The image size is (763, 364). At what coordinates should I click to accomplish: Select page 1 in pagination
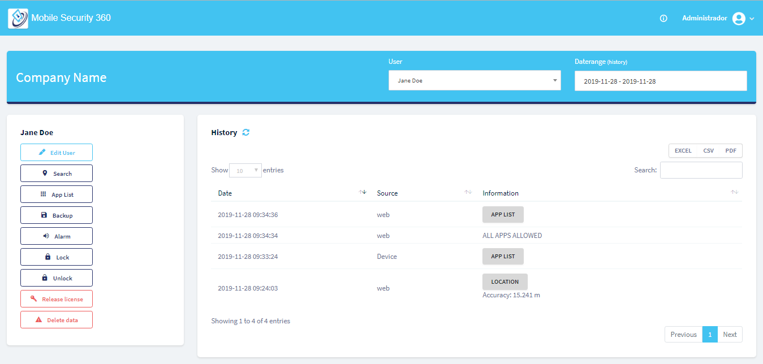710,334
